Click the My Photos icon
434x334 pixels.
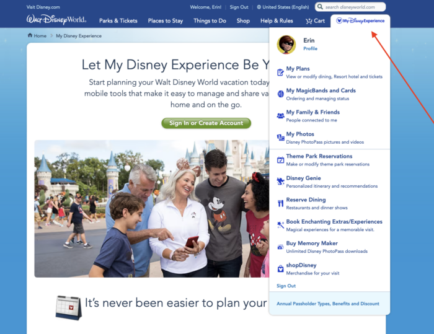[280, 138]
